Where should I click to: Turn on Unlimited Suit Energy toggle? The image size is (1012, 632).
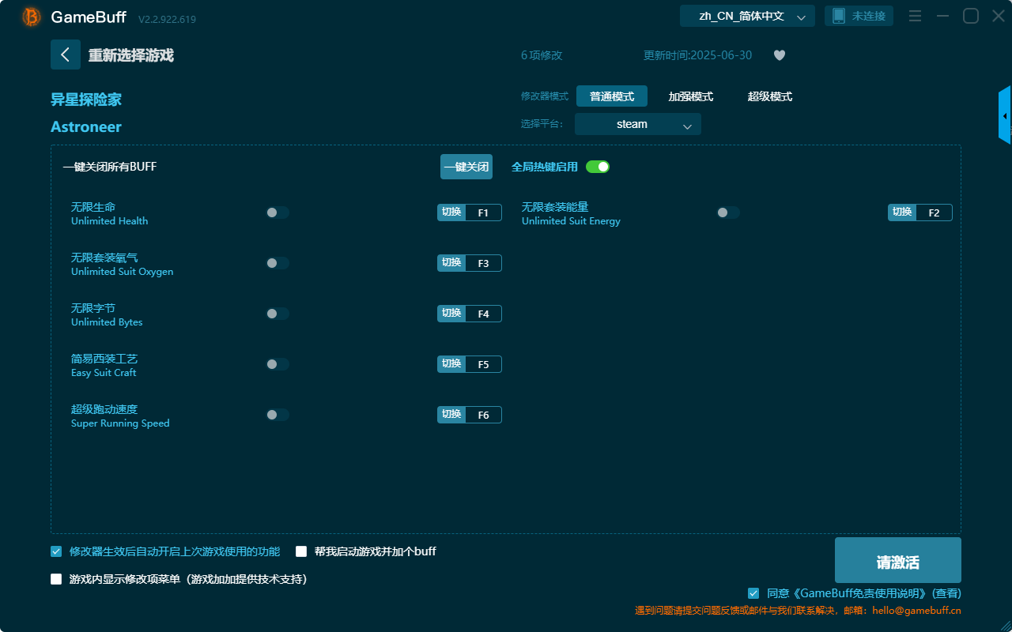point(727,212)
